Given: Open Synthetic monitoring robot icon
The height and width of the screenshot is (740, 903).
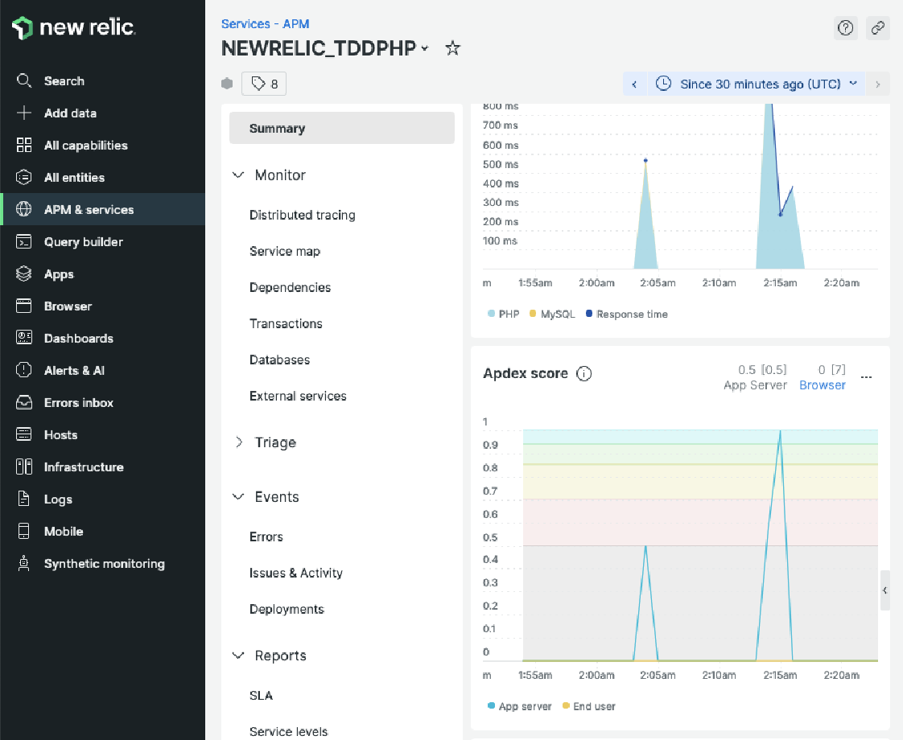Looking at the screenshot, I should pos(23,564).
